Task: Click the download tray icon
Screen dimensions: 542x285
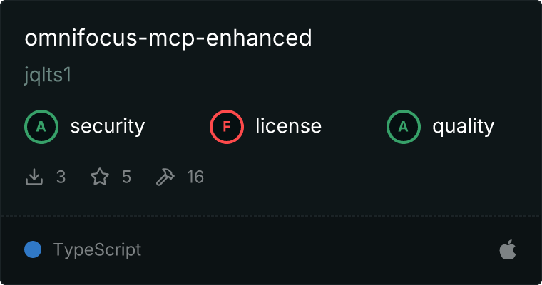Action: coord(34,177)
